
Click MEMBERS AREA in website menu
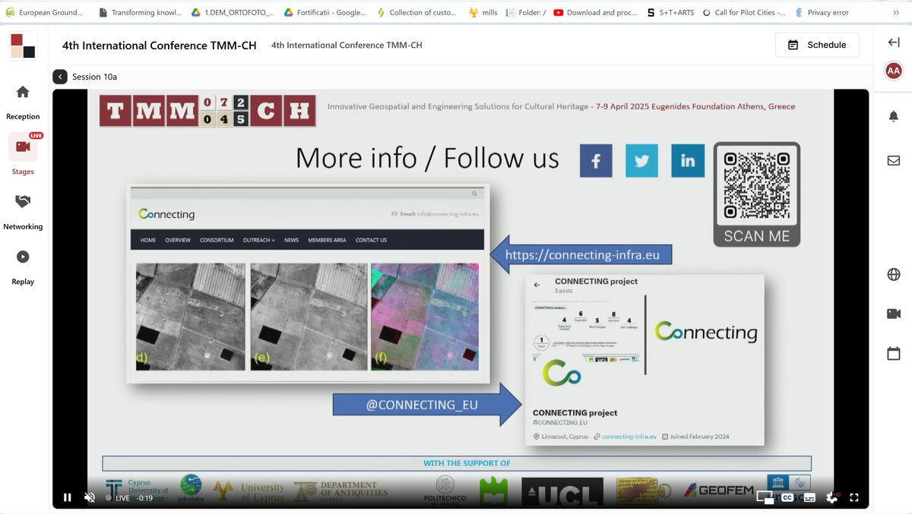click(x=327, y=240)
